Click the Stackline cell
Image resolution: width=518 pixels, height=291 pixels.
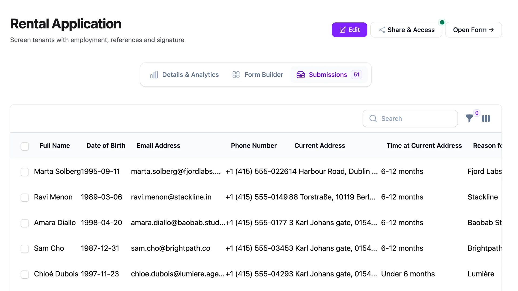tap(482, 197)
